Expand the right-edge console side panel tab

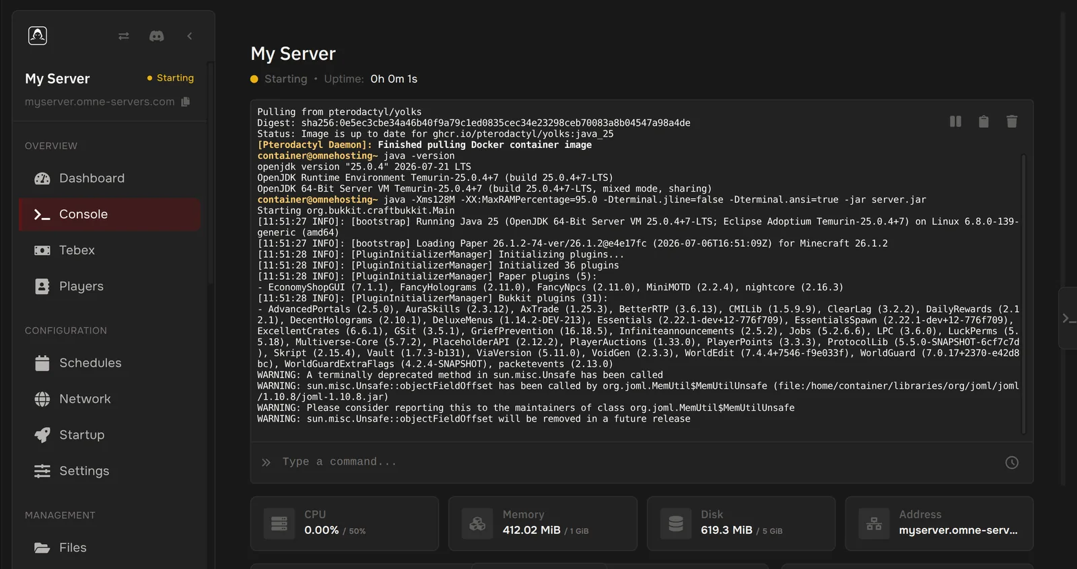click(x=1068, y=318)
